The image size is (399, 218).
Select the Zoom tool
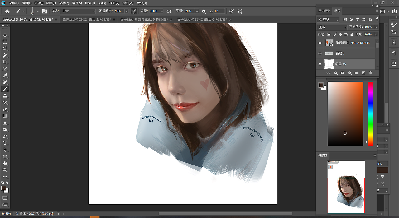coord(5,170)
